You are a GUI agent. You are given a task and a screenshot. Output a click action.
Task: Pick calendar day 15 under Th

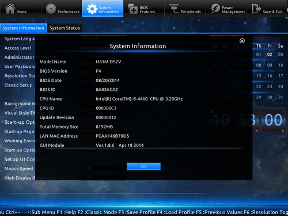[x=259, y=76]
